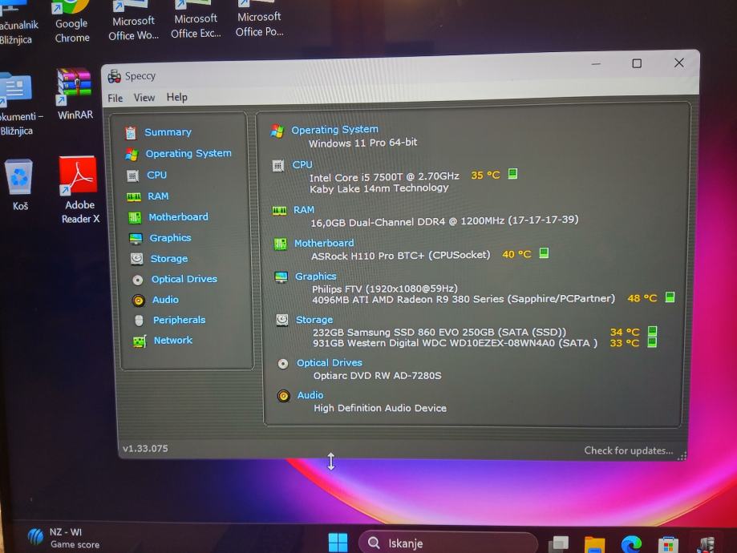Open File Explorer from the taskbar
The height and width of the screenshot is (553, 737).
[594, 544]
